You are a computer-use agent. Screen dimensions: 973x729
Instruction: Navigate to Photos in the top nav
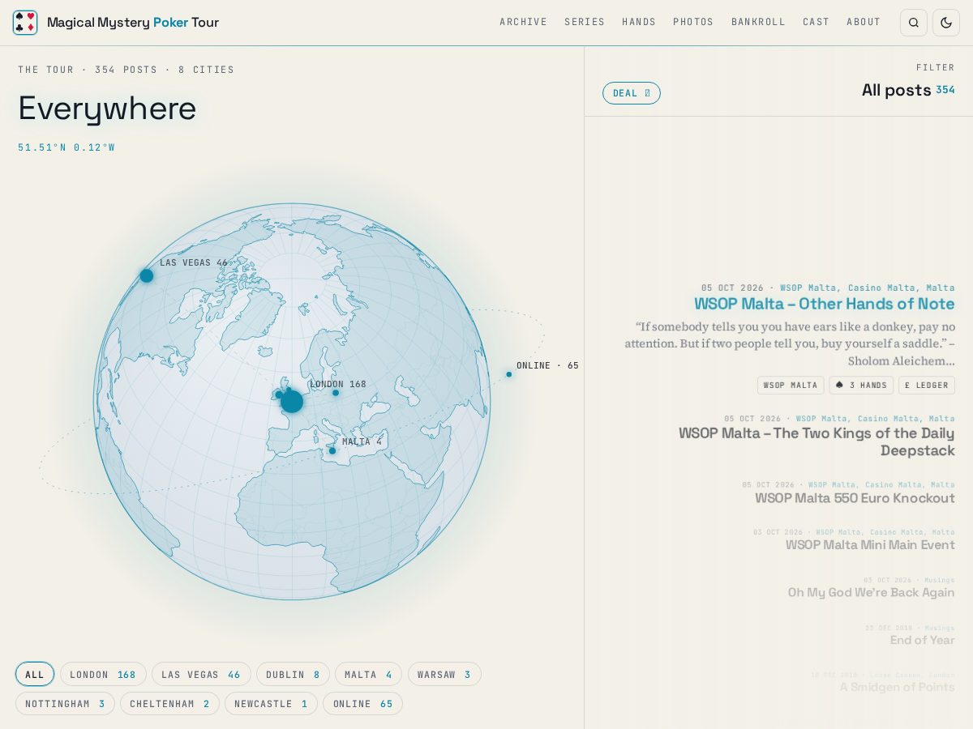(693, 23)
